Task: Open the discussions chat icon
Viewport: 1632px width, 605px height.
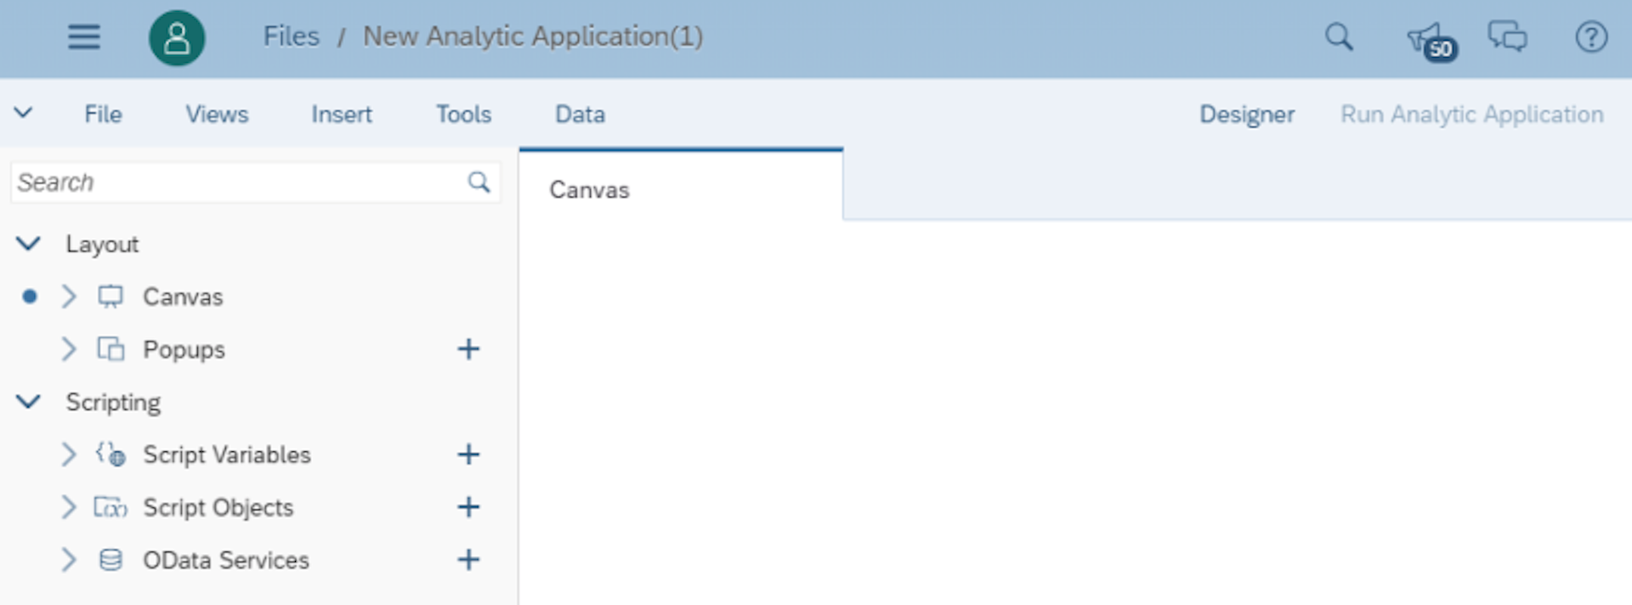Action: pos(1507,37)
